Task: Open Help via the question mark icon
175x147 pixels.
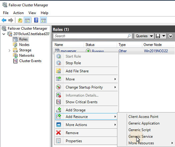Action: (x=36, y=20)
